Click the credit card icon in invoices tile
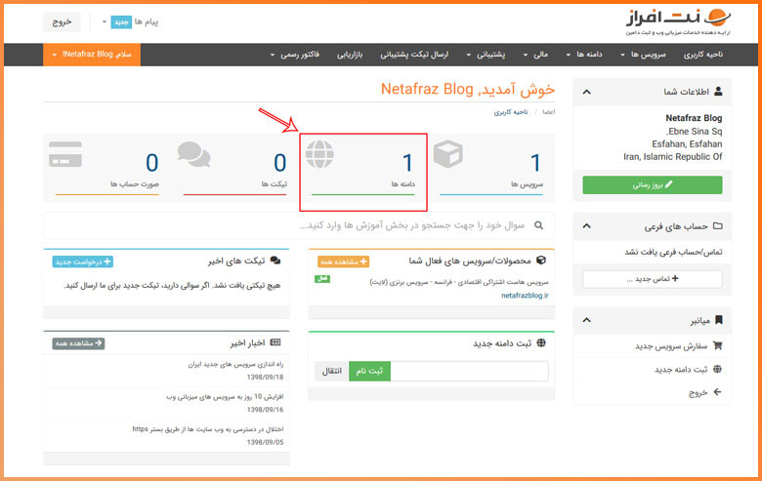Image resolution: width=762 pixels, height=481 pixels. (x=65, y=154)
